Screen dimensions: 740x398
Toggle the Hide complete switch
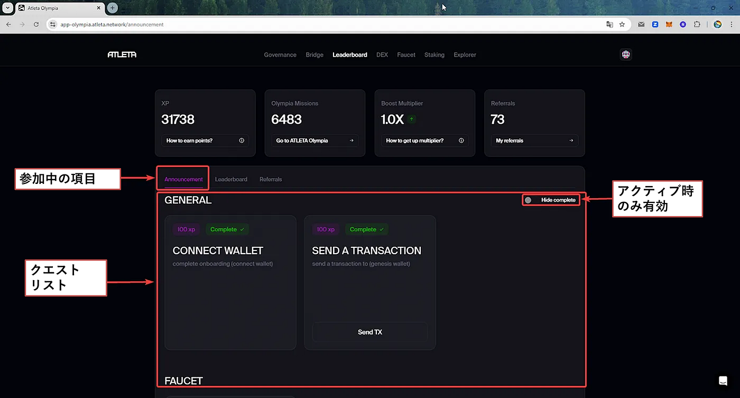[x=528, y=200]
